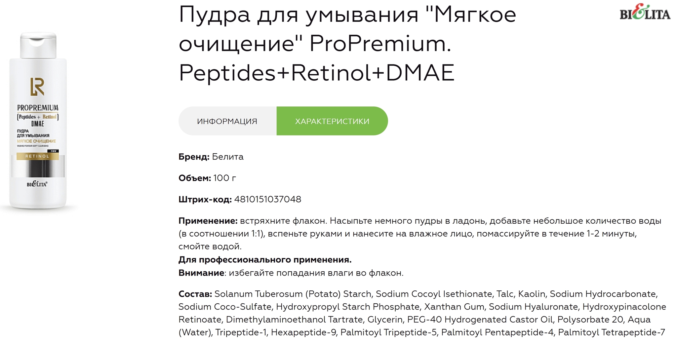Click the Внимание warning line
Image resolution: width=677 pixels, height=343 pixels.
pyautogui.click(x=291, y=273)
